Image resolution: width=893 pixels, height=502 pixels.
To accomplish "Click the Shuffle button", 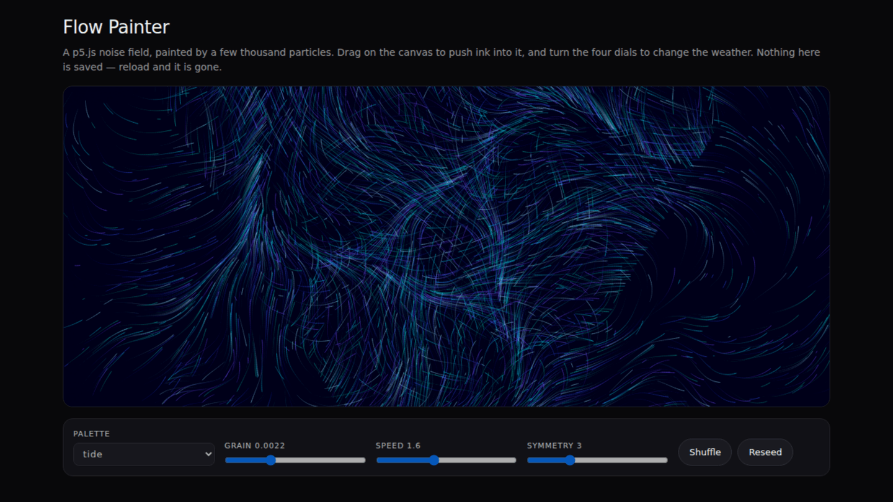I will click(704, 452).
